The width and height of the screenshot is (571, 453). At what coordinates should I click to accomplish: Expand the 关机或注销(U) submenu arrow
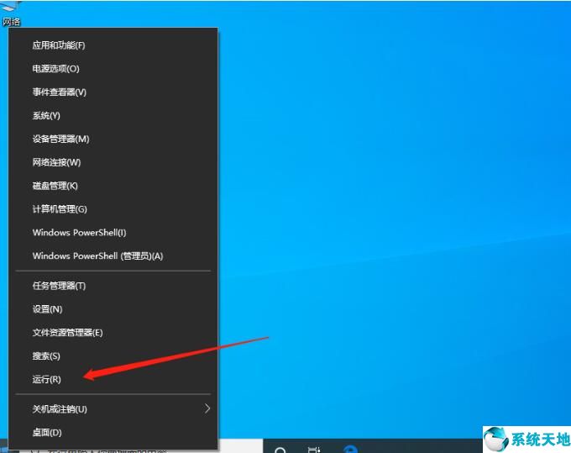coord(207,408)
